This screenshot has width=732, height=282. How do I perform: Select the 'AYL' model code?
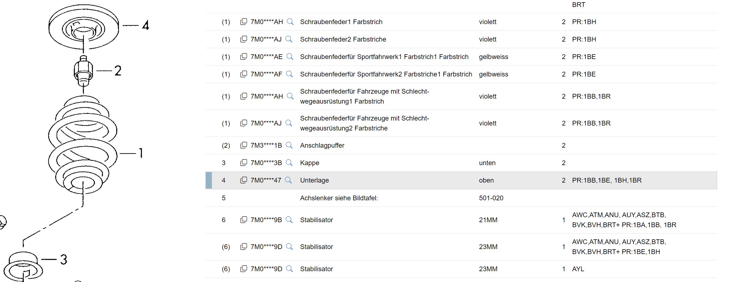[x=578, y=269]
